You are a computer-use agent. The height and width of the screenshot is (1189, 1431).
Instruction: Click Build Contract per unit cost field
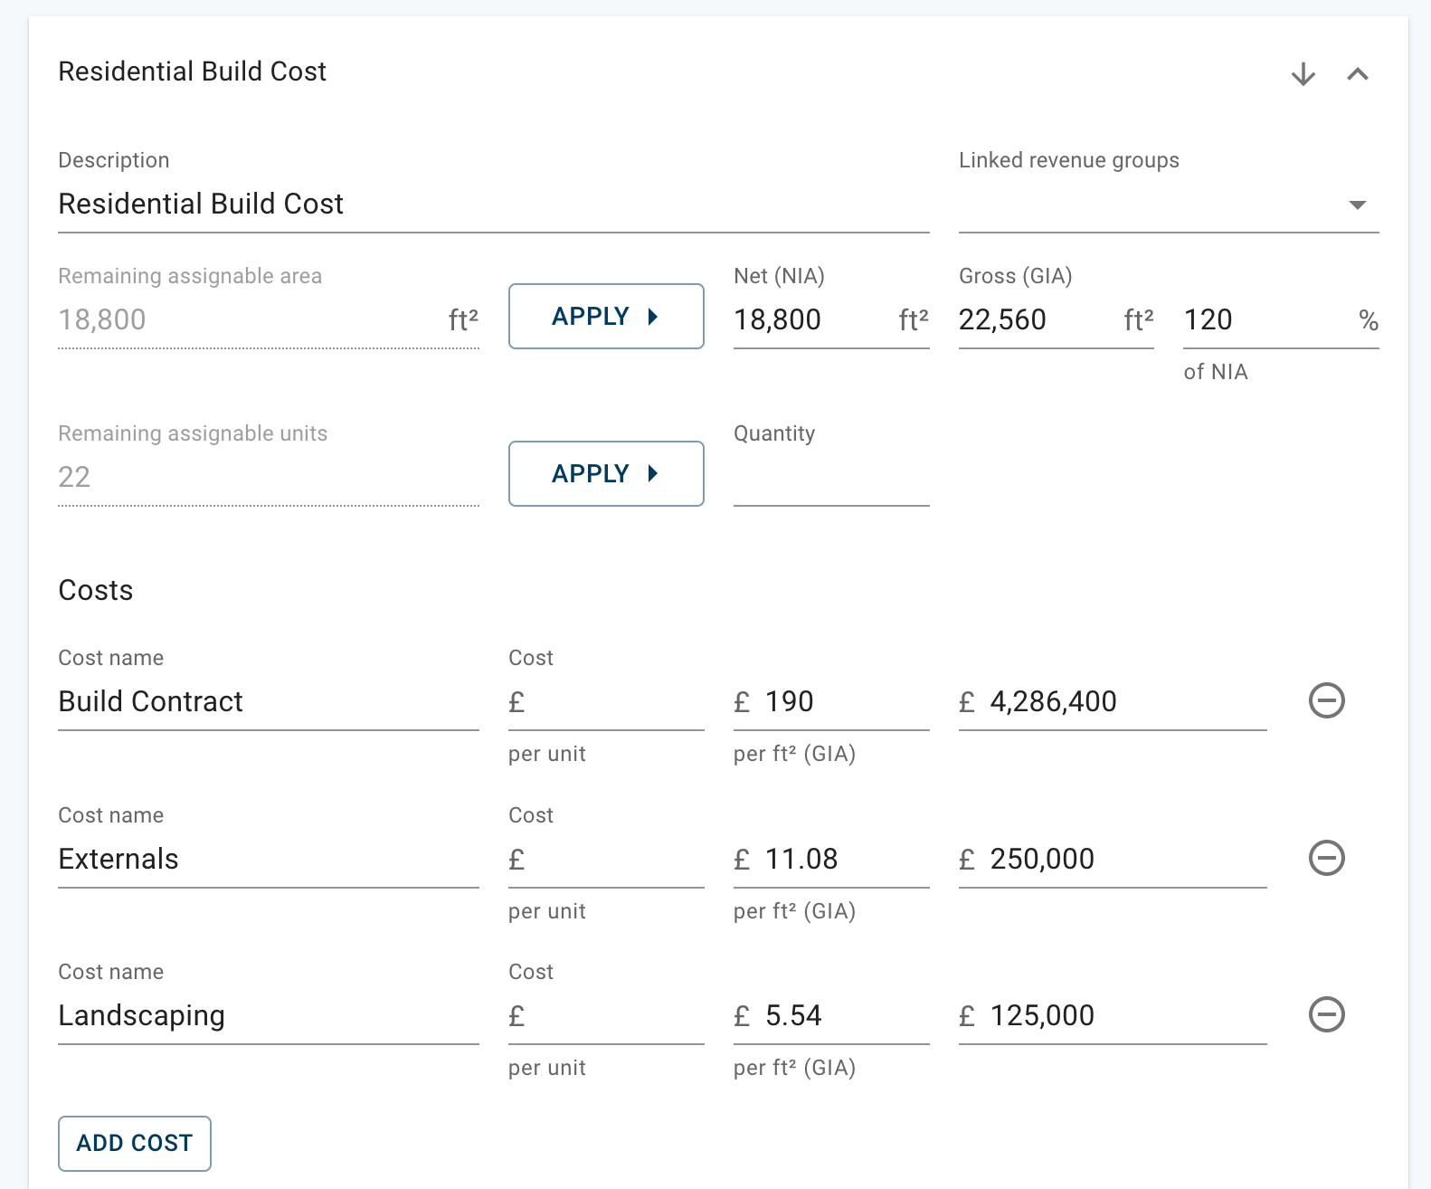(606, 702)
